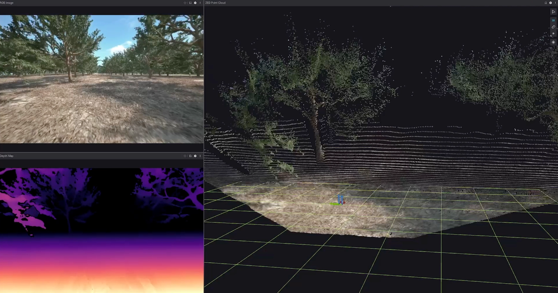Enter fullscreen on the Depth Map panel
The width and height of the screenshot is (558, 293).
(190, 155)
